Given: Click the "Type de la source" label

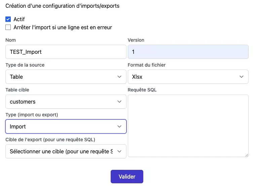Looking at the screenshot, I should (25, 65).
